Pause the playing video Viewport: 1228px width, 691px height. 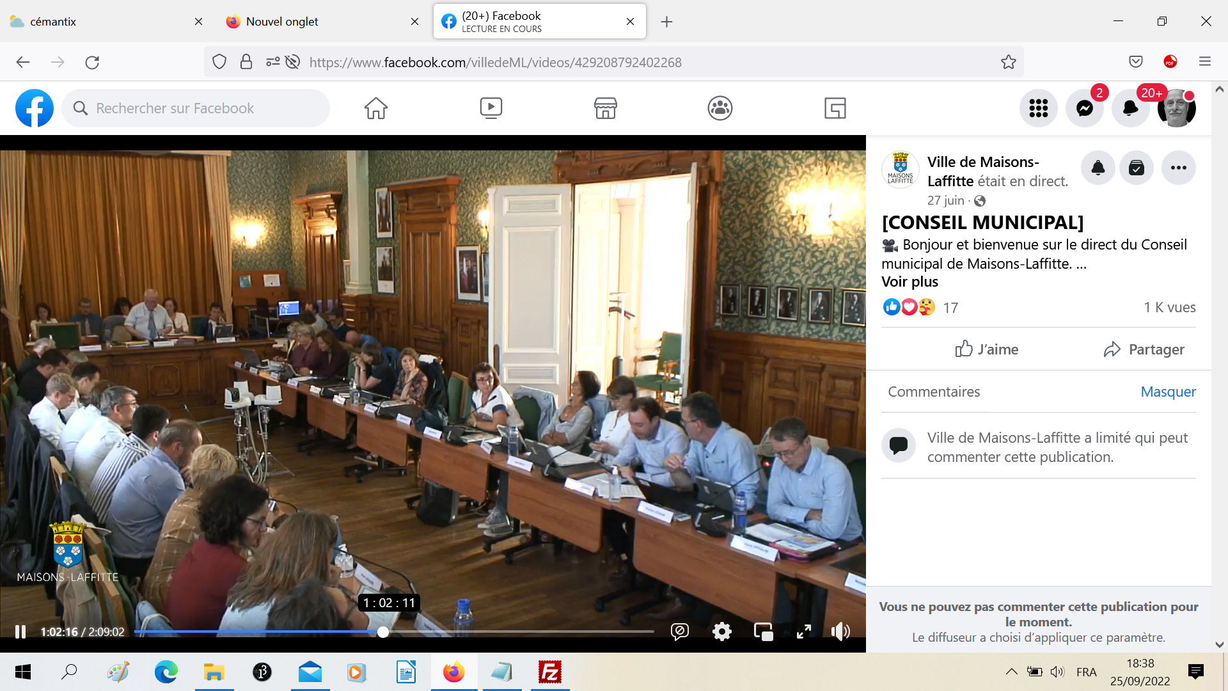(20, 631)
